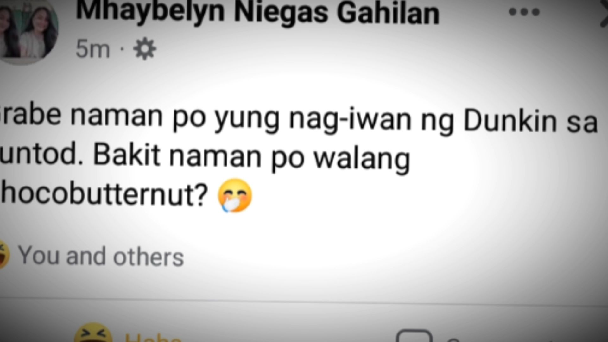Image resolution: width=608 pixels, height=342 pixels.
Task: Tap the orange Haha label
Action: point(153,337)
